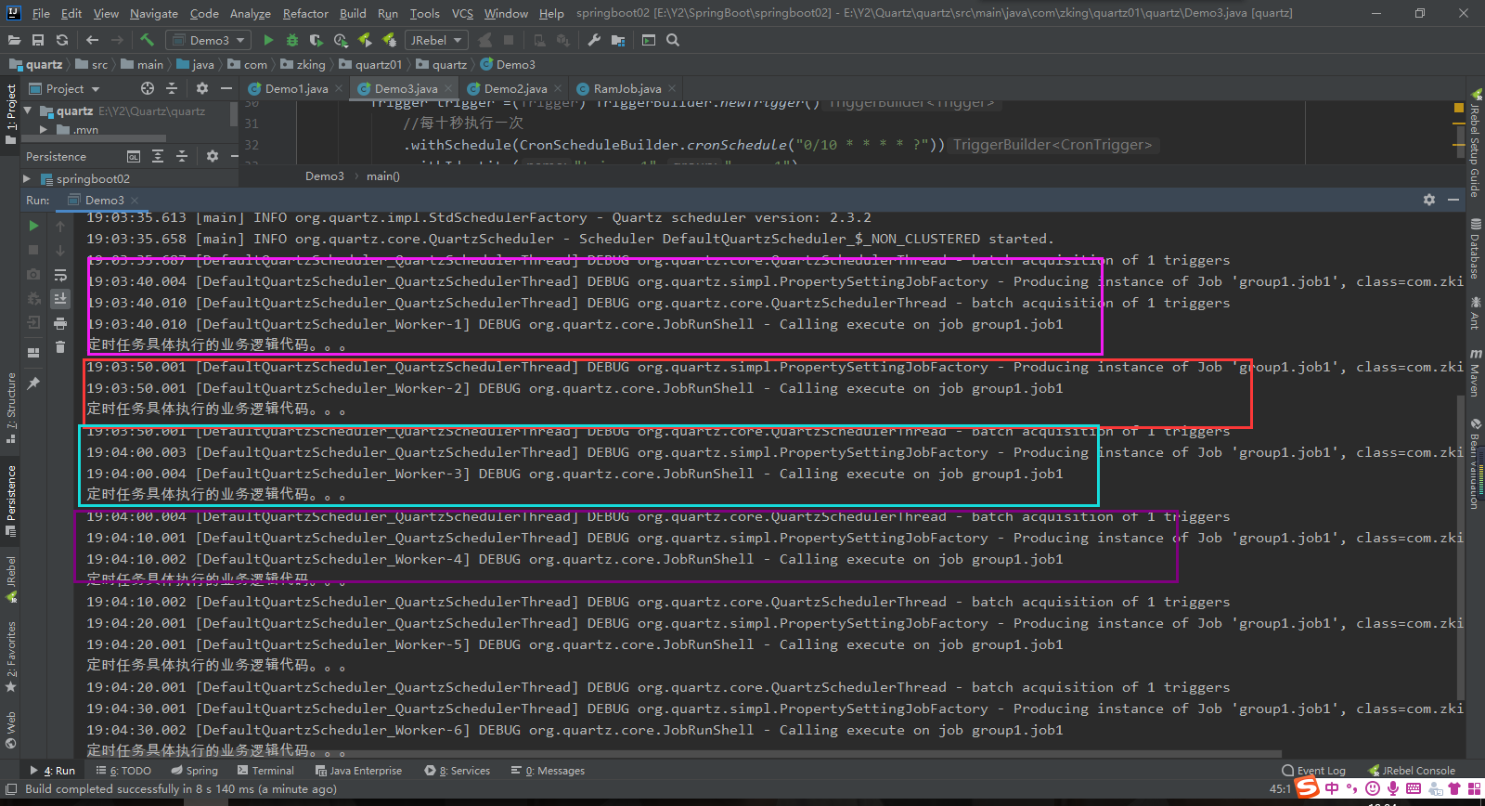Expand all in the Persistence panel

[158, 156]
